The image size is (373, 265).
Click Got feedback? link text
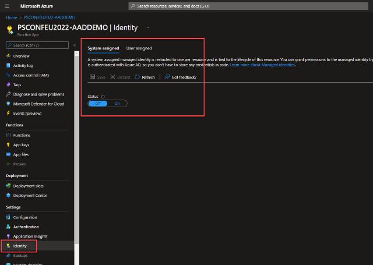tap(184, 77)
